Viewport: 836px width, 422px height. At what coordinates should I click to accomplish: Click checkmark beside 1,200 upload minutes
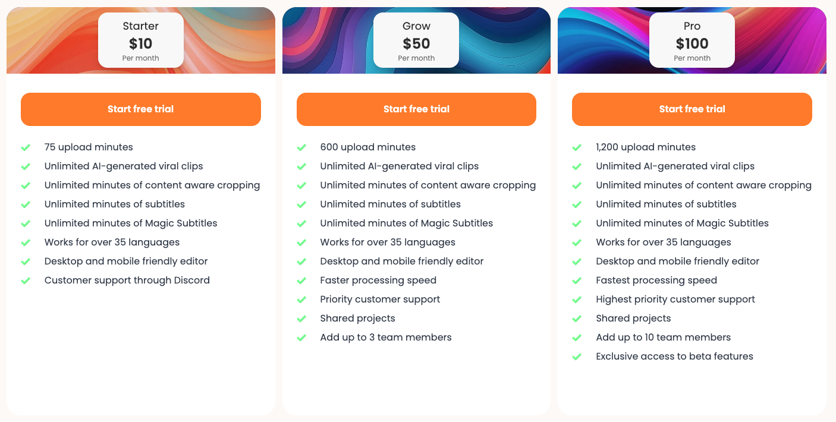pyautogui.click(x=577, y=147)
